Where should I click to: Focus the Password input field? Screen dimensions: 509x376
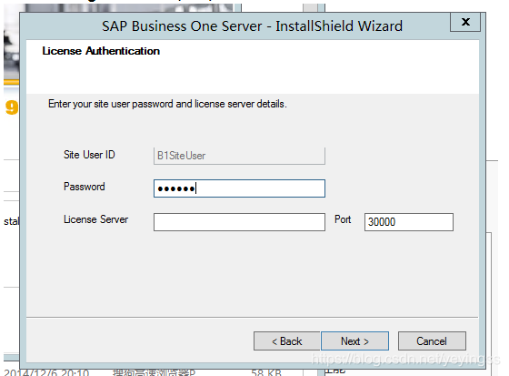[239, 188]
